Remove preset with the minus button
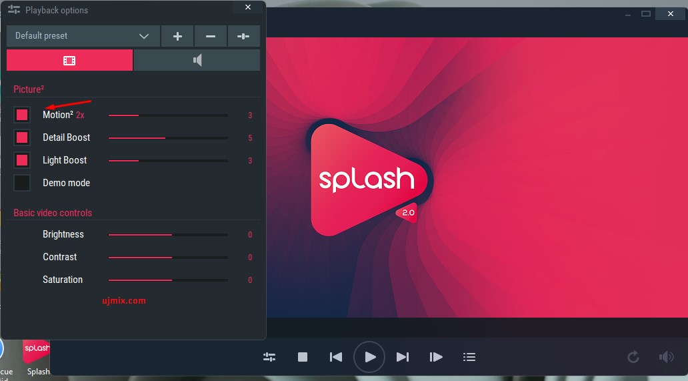The image size is (688, 381). tap(211, 36)
